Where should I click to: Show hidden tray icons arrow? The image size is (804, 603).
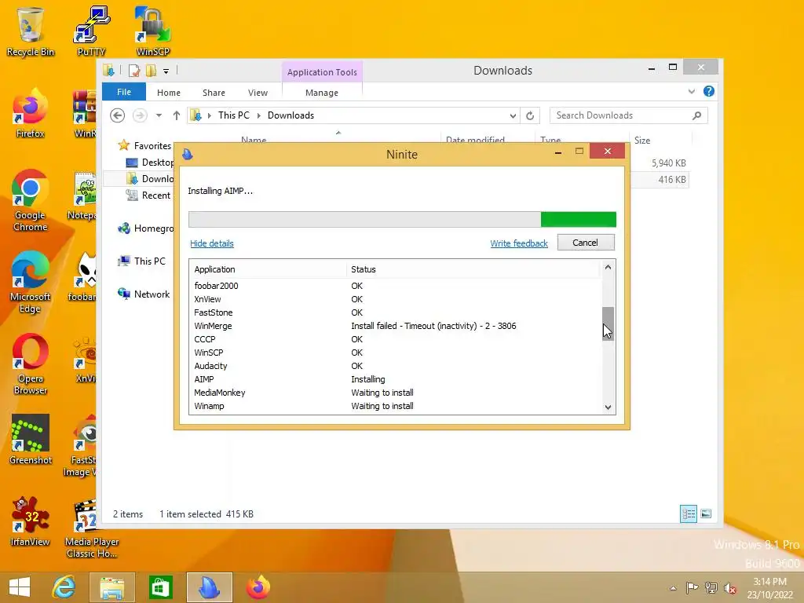coord(673,588)
